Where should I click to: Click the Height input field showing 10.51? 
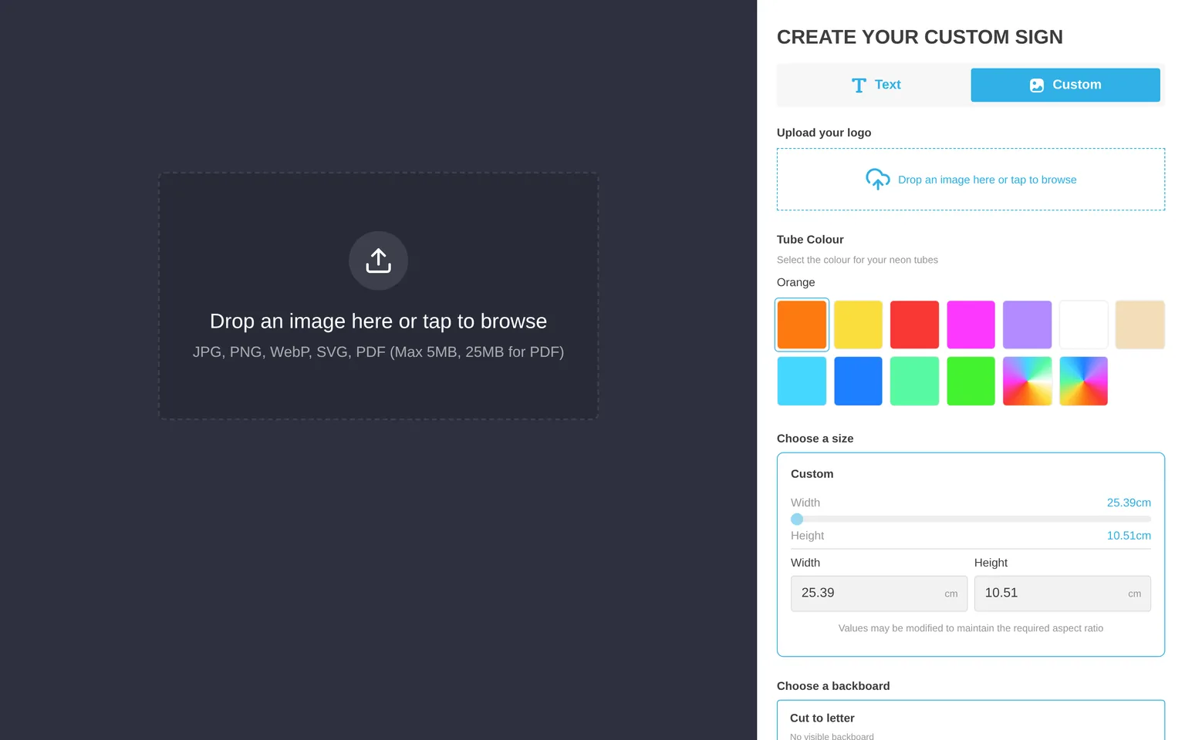pos(1062,594)
